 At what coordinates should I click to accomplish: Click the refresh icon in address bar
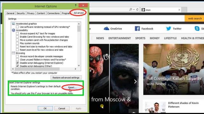point(137,9)
